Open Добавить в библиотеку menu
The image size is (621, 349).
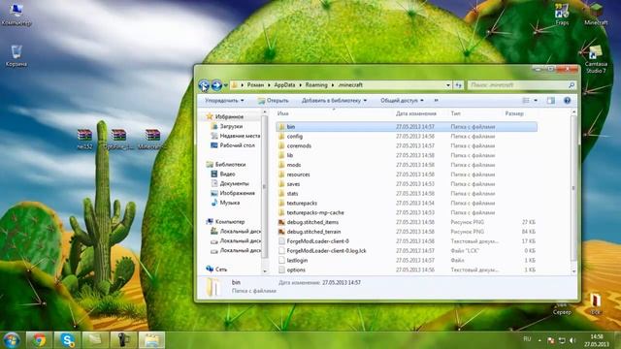point(334,101)
